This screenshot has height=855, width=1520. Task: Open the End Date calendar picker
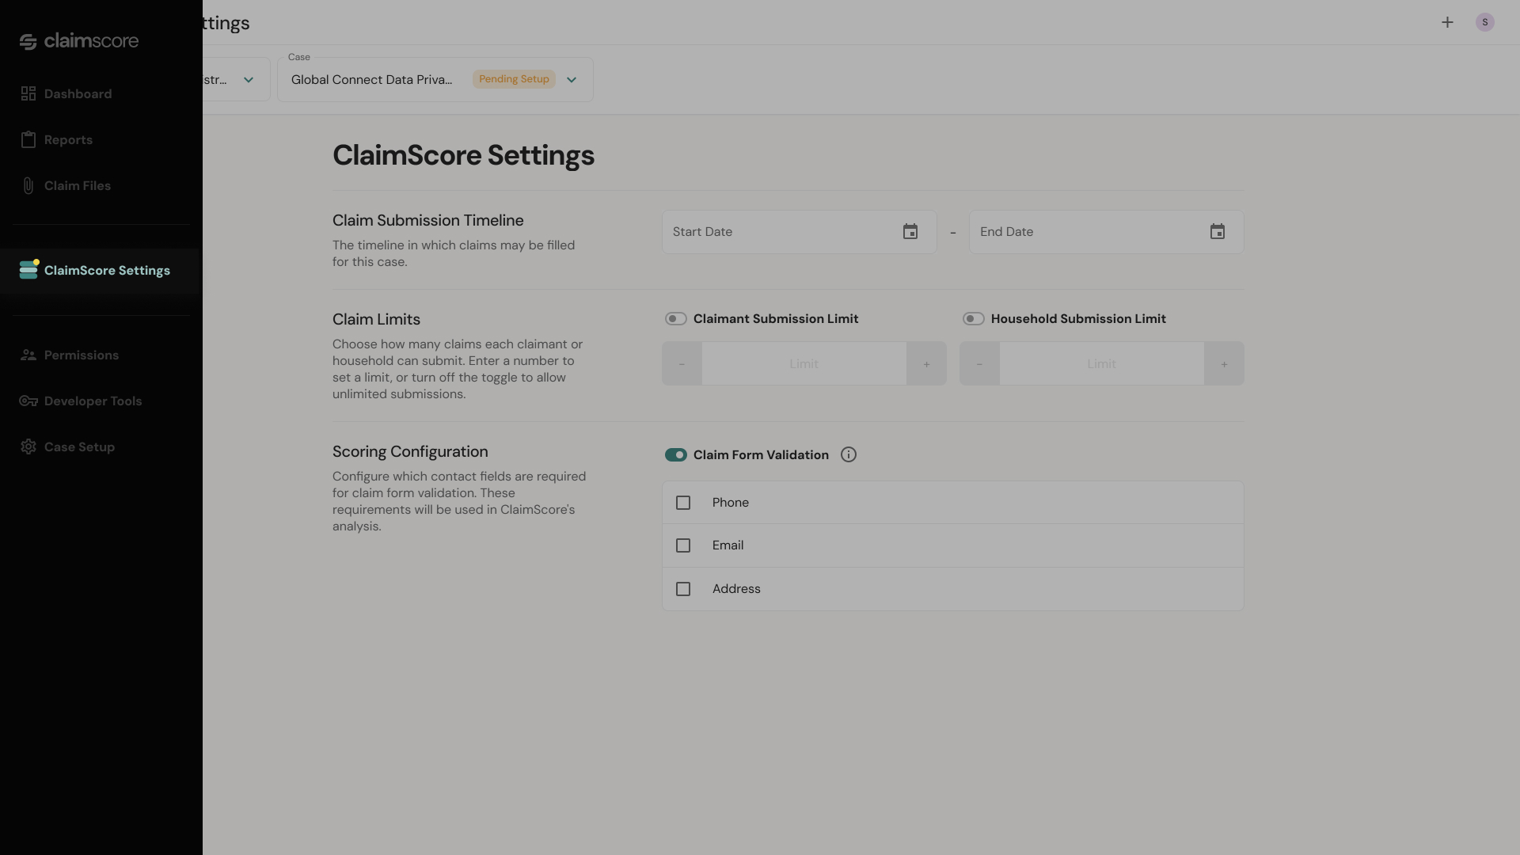pyautogui.click(x=1218, y=232)
